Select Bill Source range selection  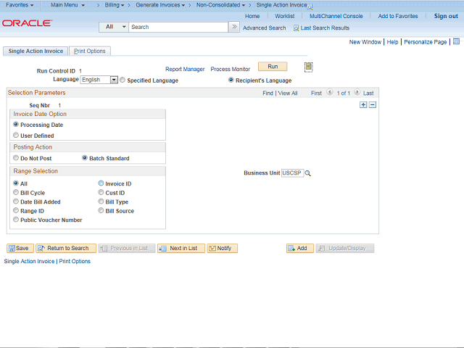pyautogui.click(x=101, y=210)
